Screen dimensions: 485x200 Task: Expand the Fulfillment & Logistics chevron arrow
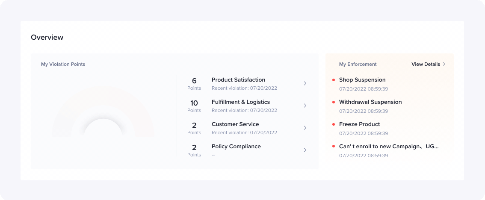[x=305, y=106]
